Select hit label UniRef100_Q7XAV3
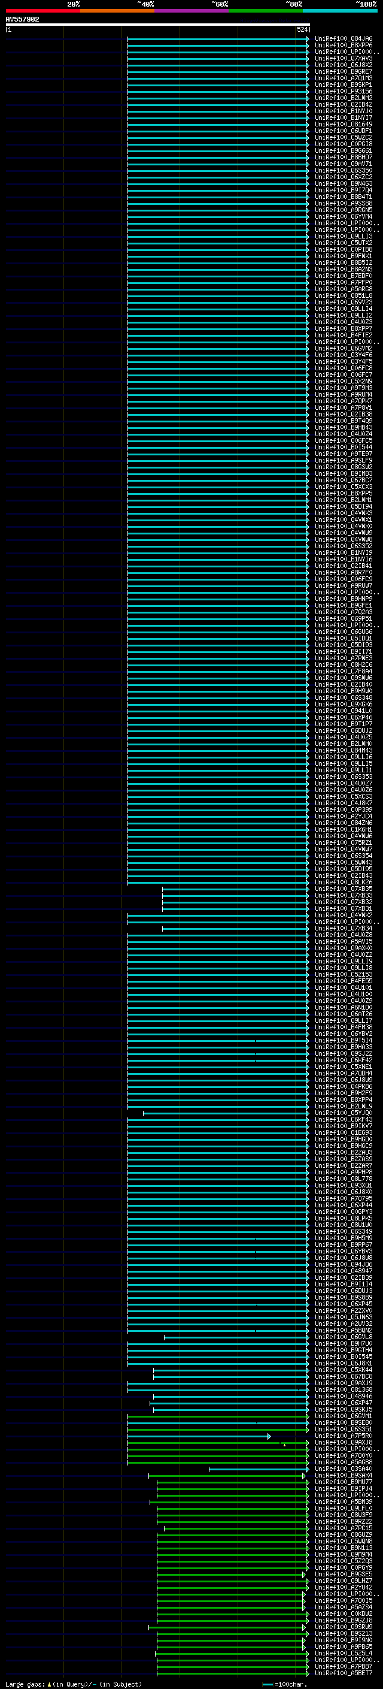This screenshot has height=1689, width=383. [344, 58]
